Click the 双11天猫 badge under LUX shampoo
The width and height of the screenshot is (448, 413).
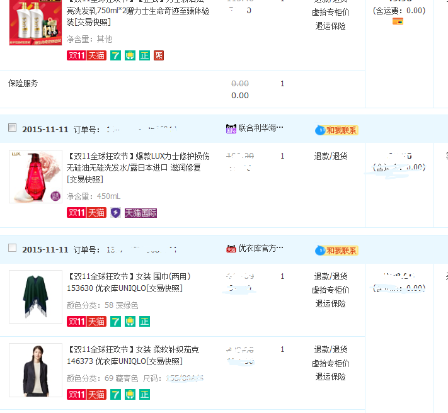coord(86,213)
